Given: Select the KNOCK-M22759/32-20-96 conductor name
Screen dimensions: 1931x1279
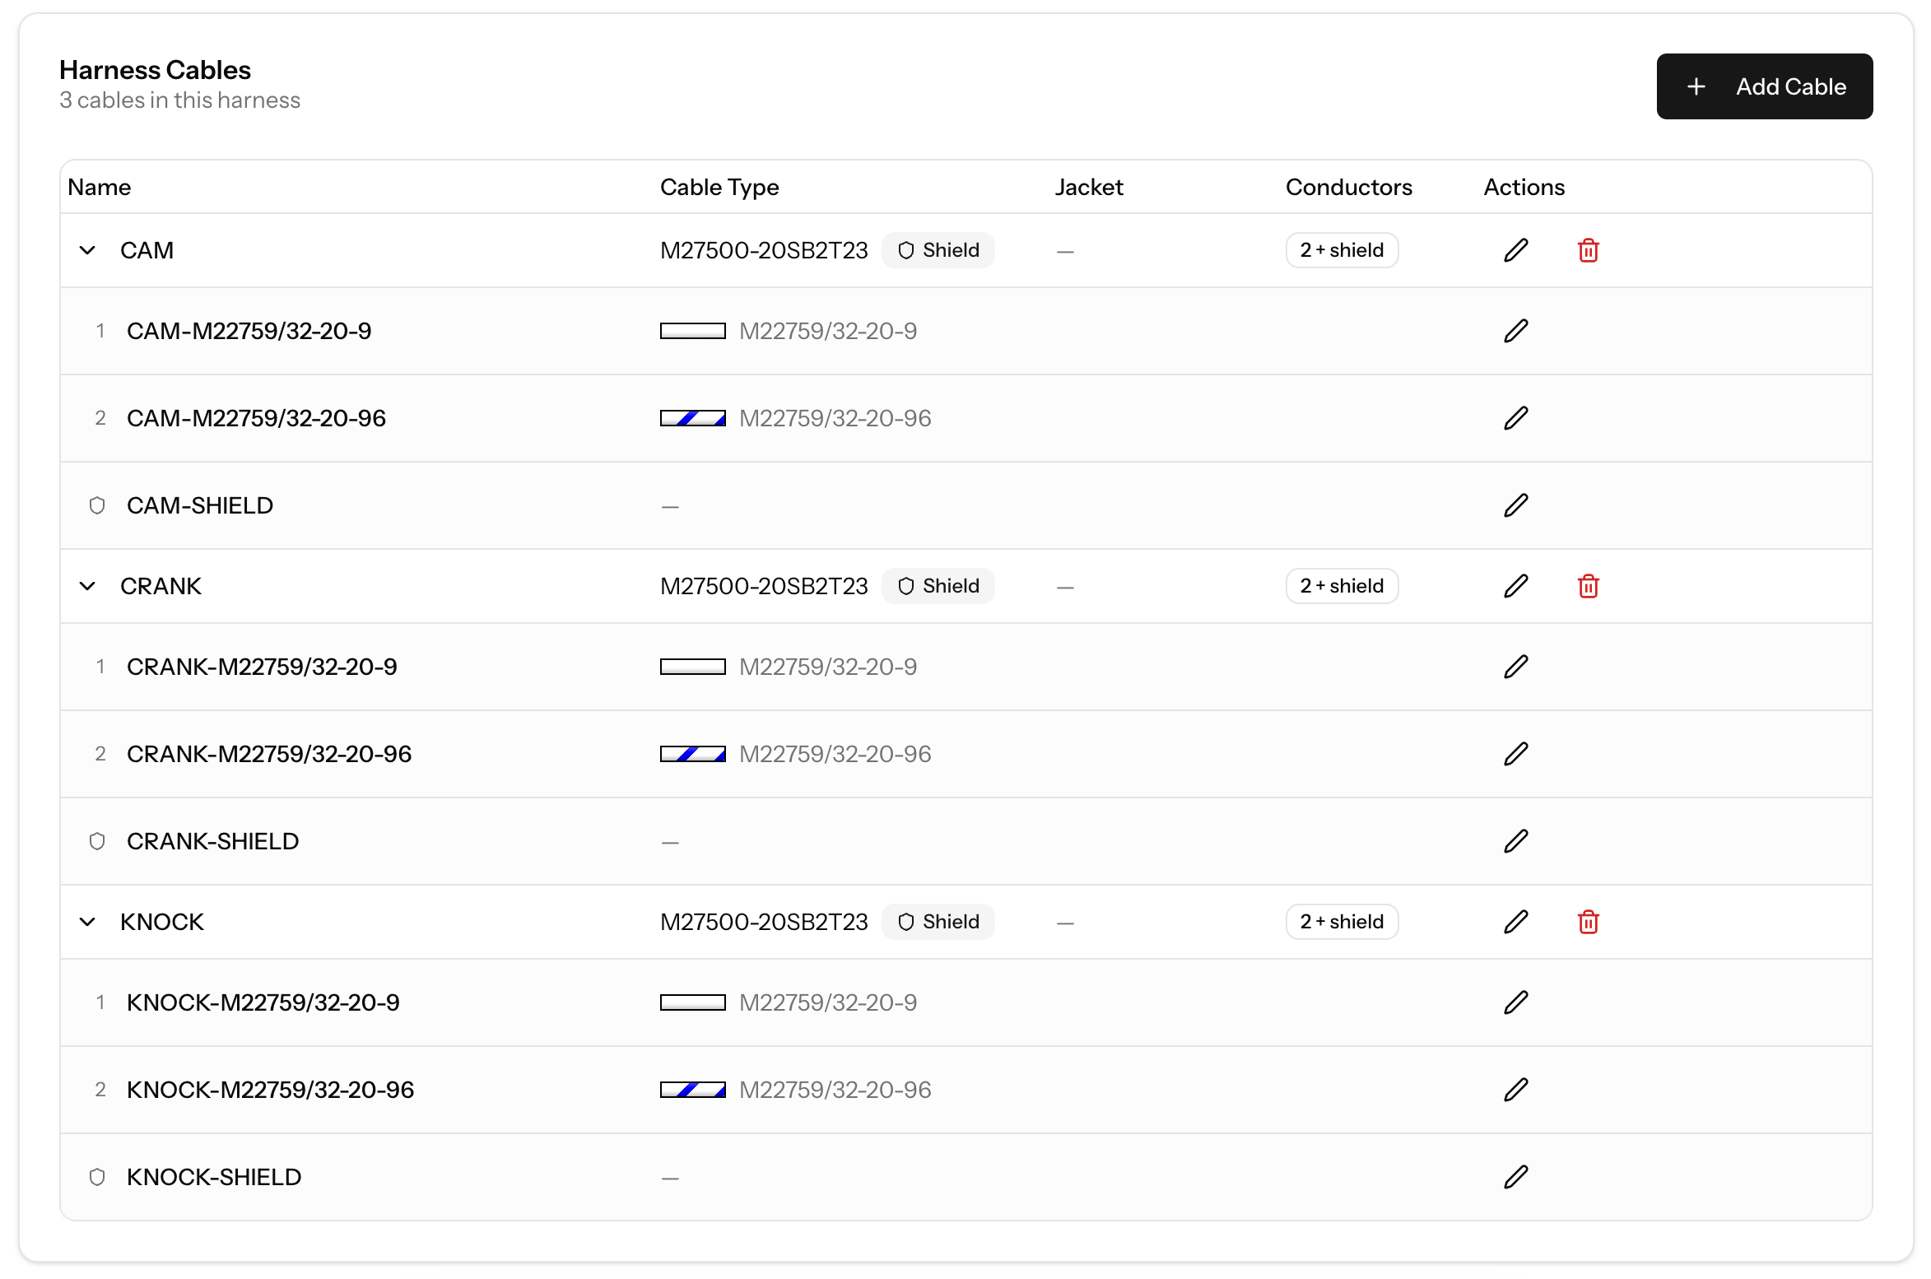Looking at the screenshot, I should 271,1090.
